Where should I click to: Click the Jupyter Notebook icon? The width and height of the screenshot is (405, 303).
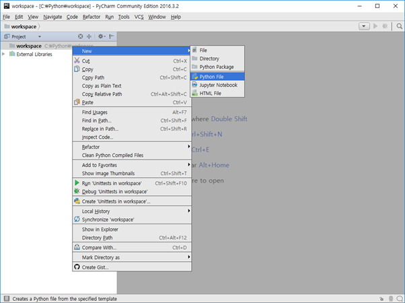[x=194, y=85]
